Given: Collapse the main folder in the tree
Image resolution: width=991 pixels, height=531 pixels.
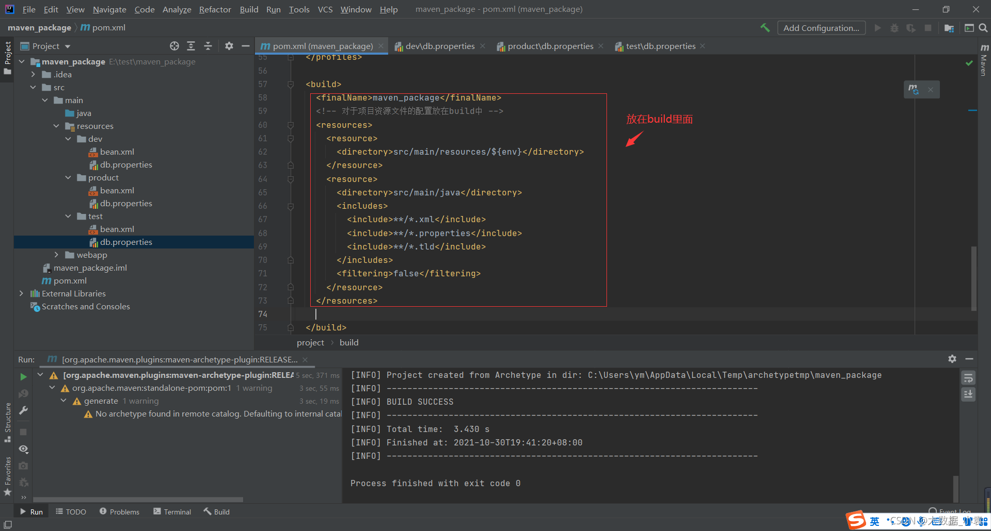Looking at the screenshot, I should click(x=45, y=100).
